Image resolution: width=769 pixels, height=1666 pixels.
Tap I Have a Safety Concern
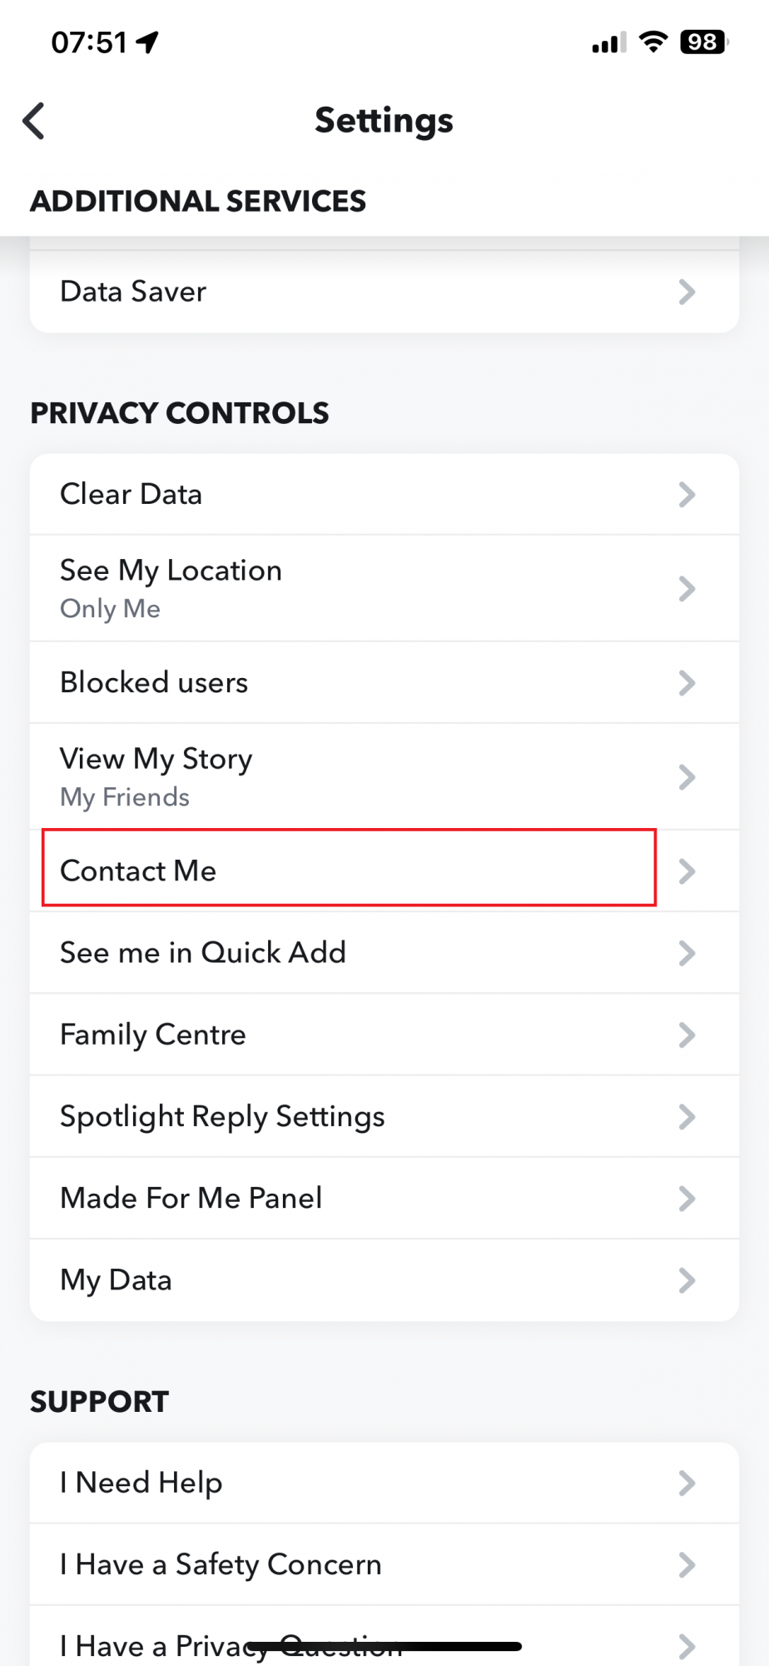tap(384, 1564)
